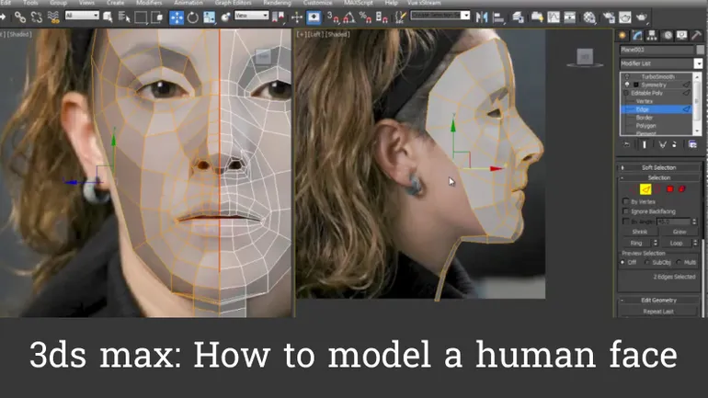Select the Unlink Selection tool
This screenshot has height=398, width=708.
click(x=37, y=17)
